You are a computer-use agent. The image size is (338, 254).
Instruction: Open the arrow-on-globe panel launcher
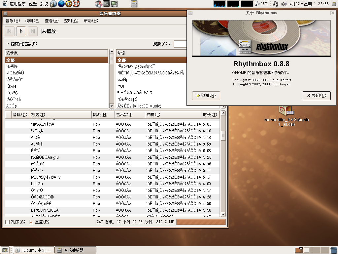pyautogui.click(x=53, y=4)
